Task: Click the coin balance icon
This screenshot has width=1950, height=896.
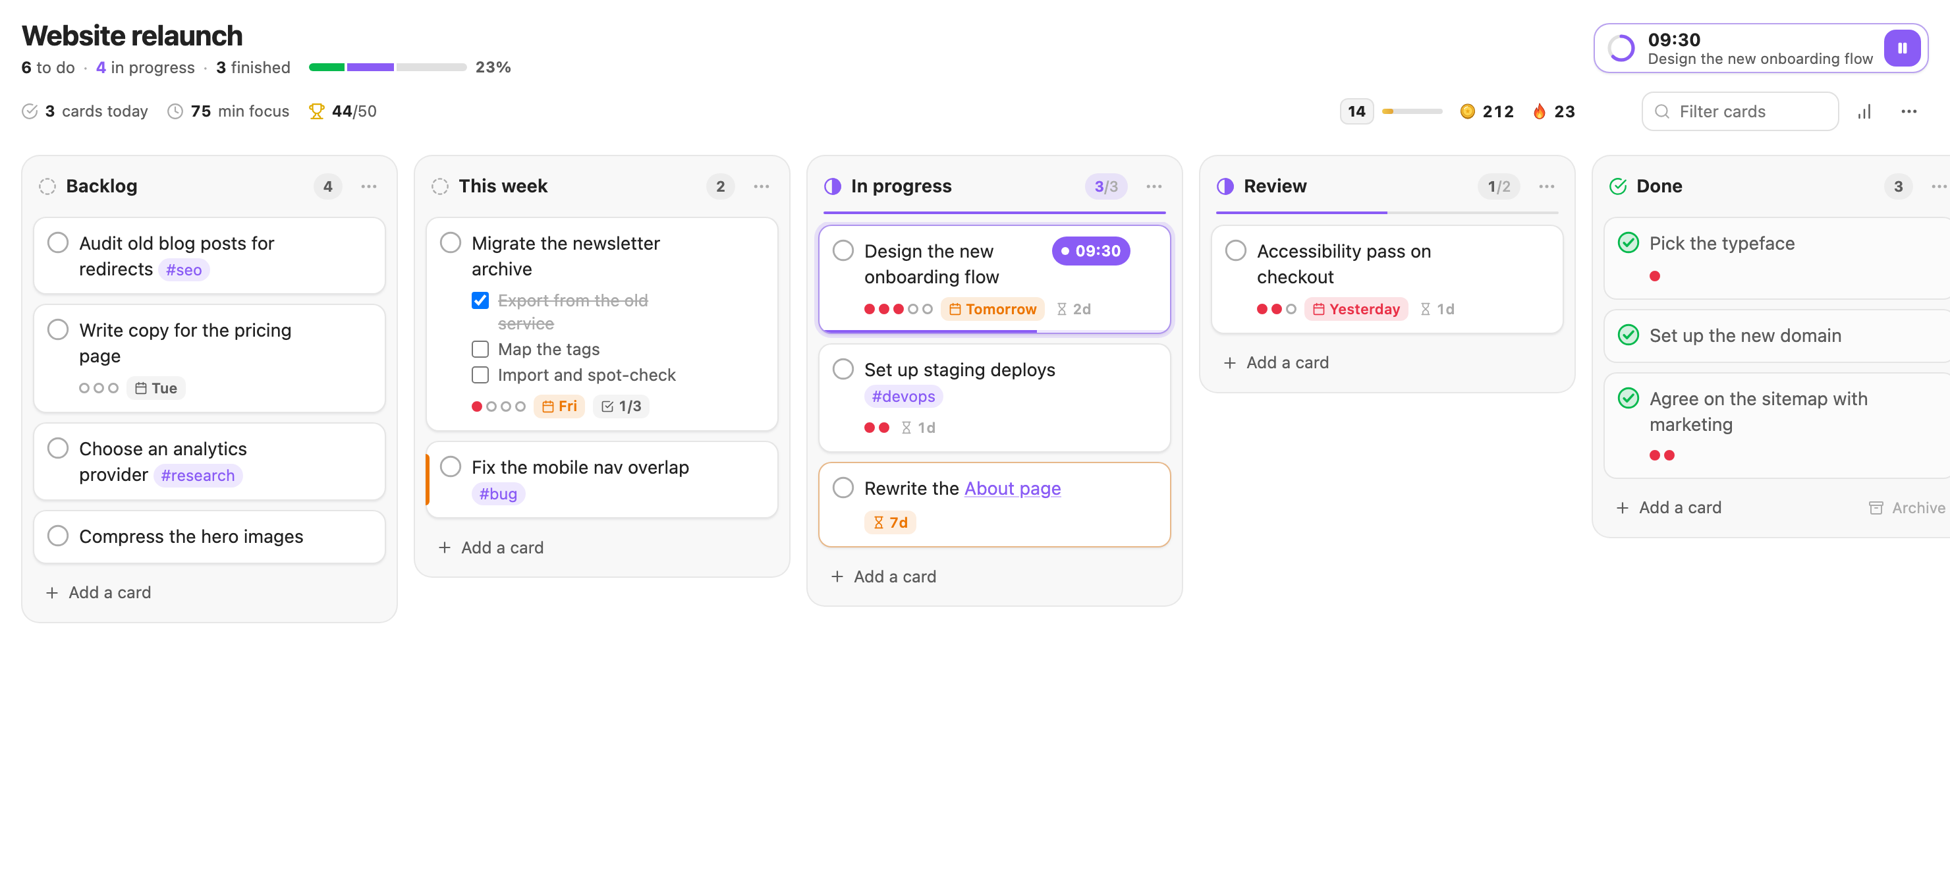Action: point(1467,111)
